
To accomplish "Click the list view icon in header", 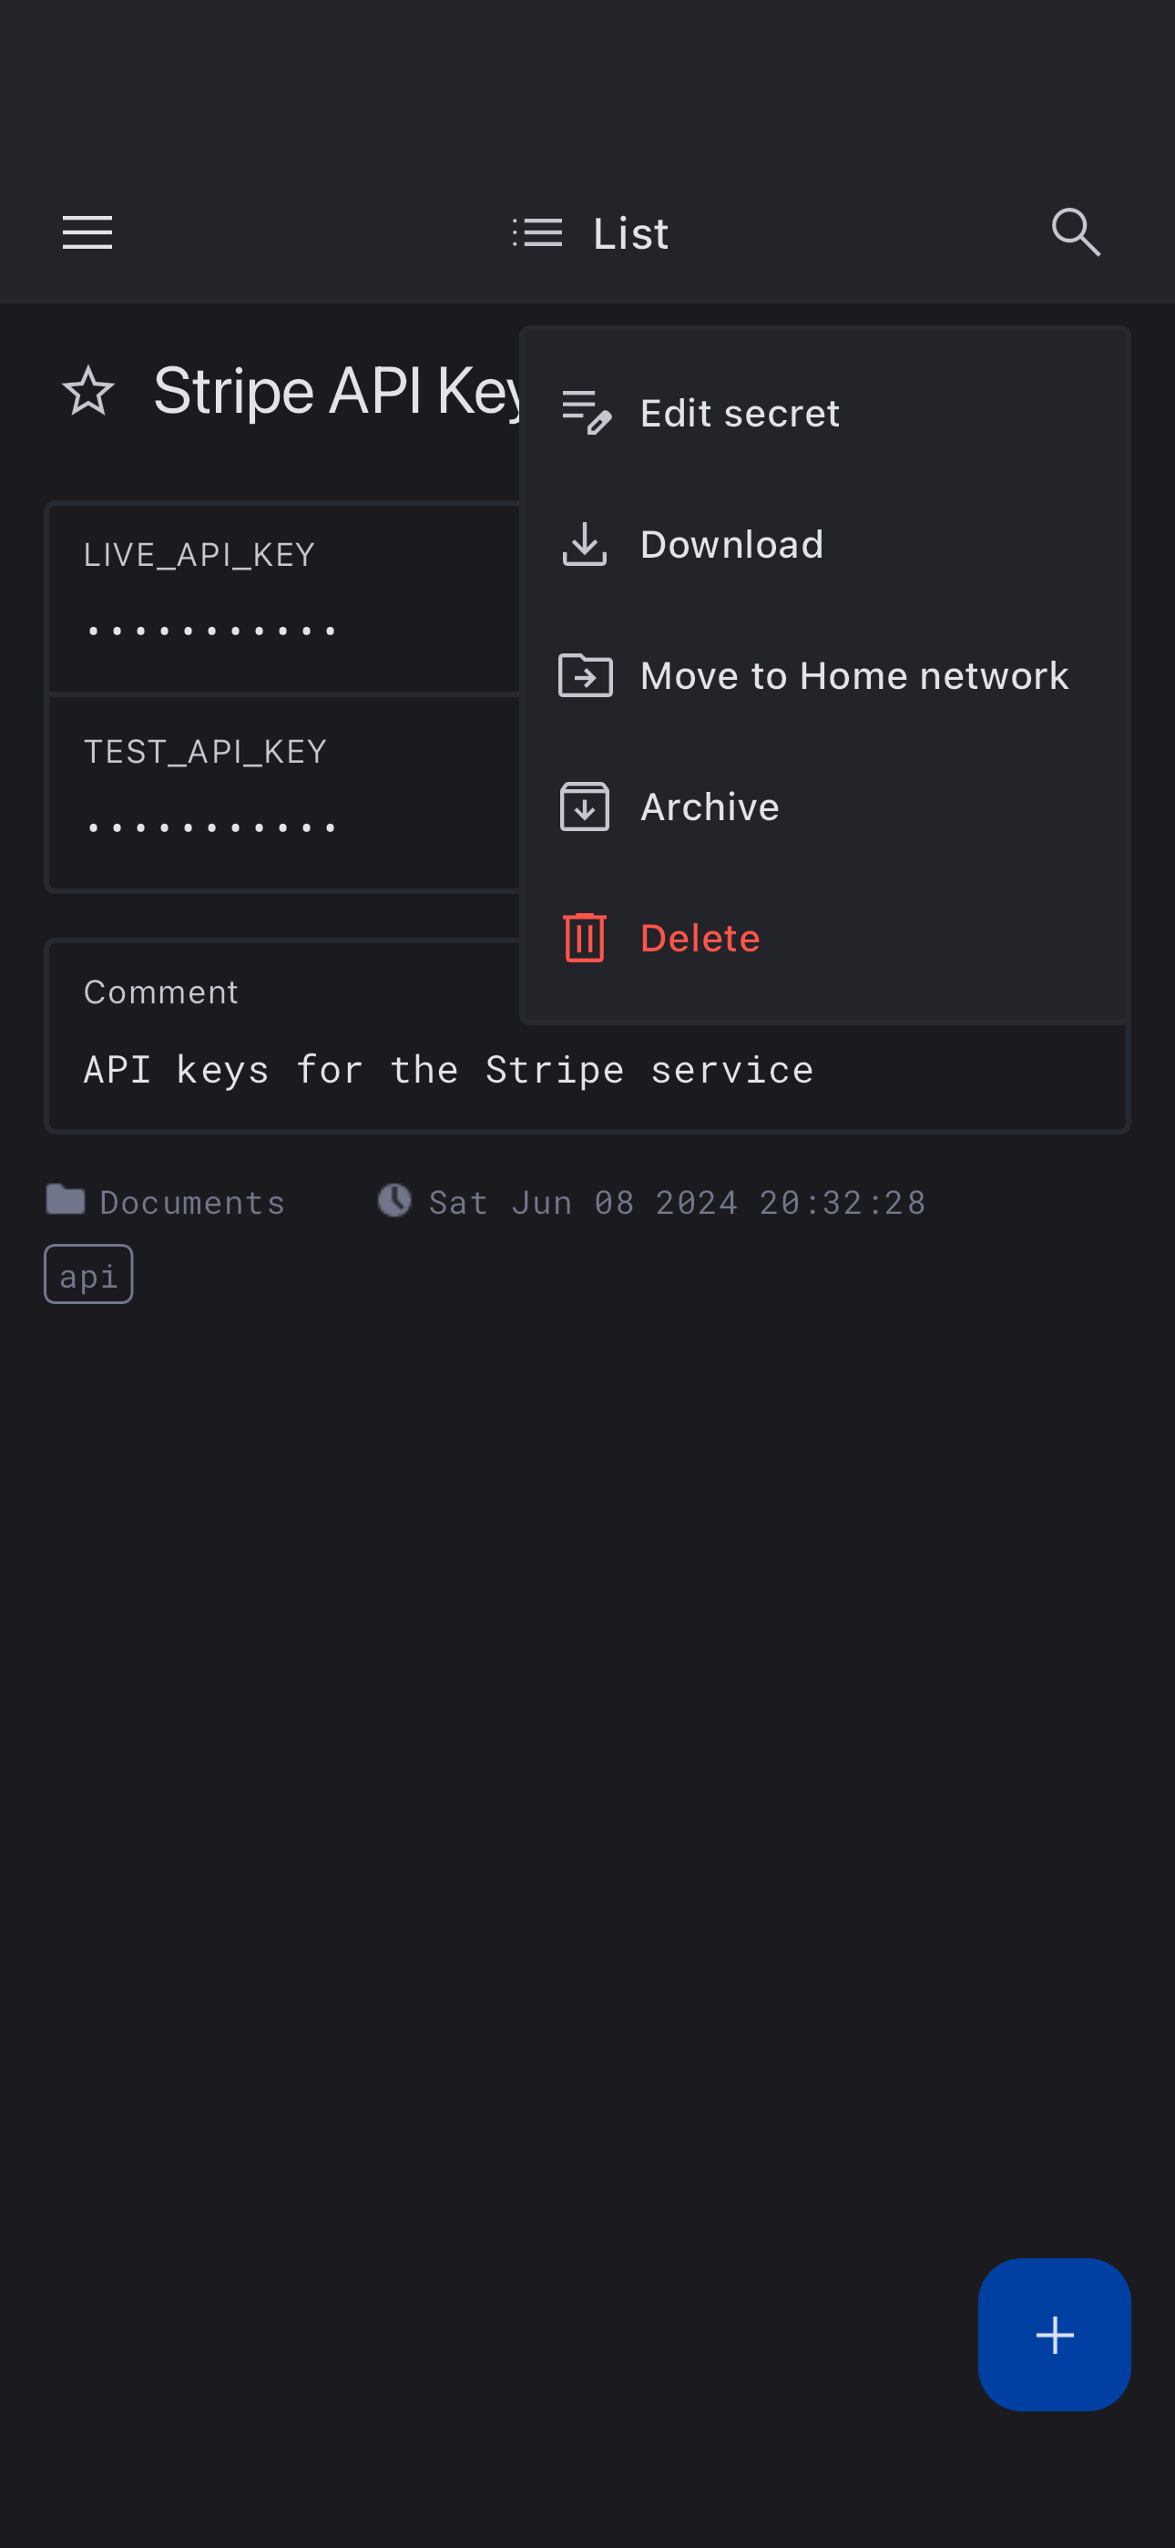I will (537, 233).
